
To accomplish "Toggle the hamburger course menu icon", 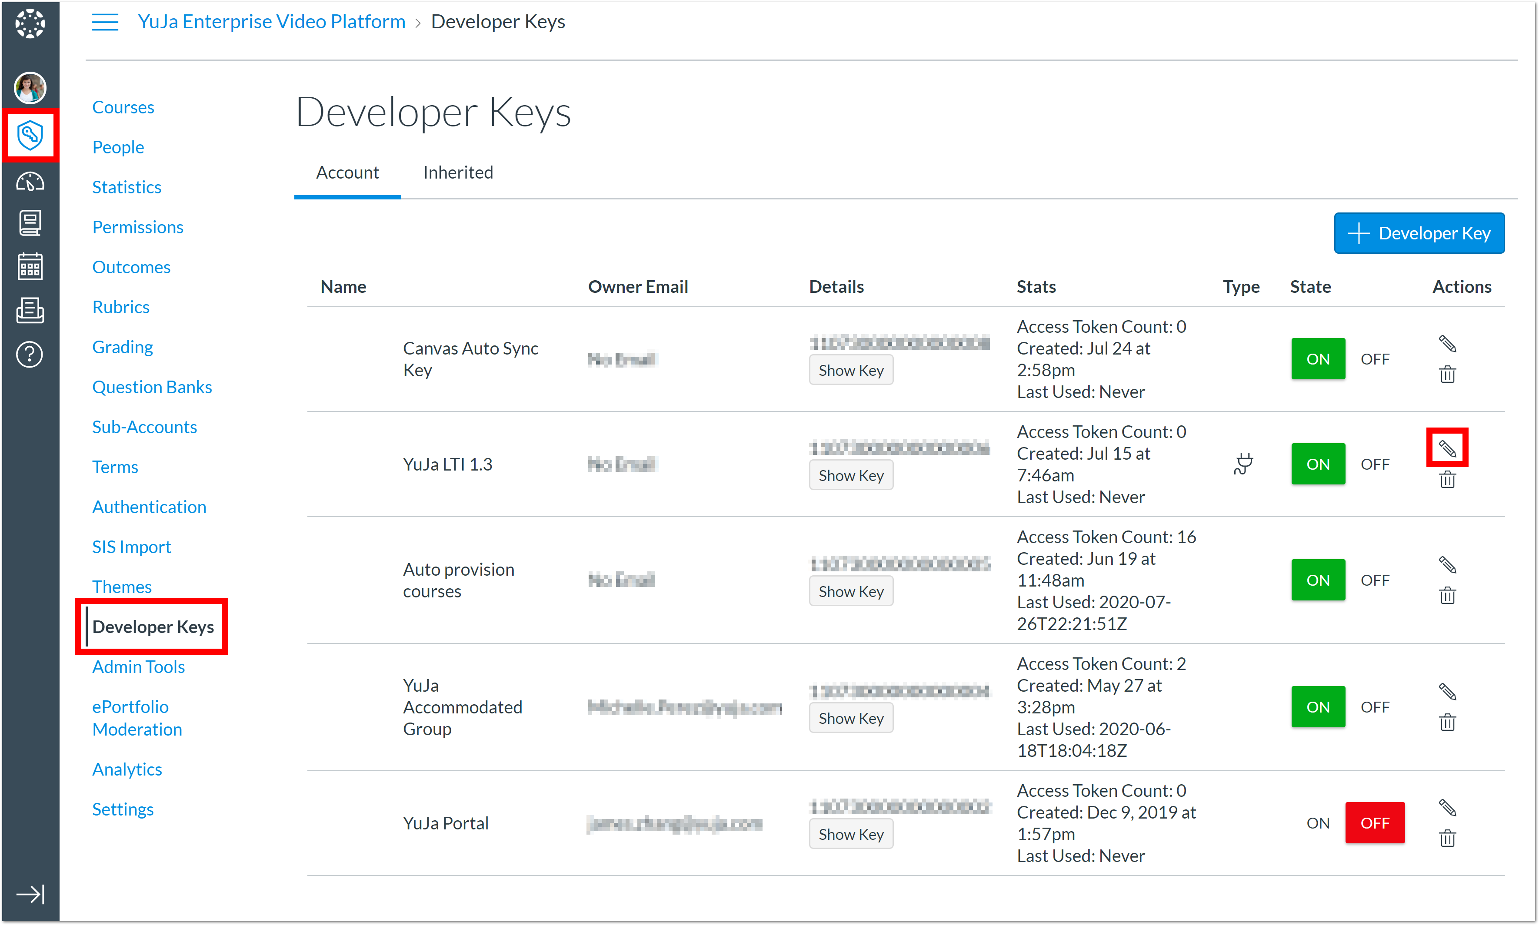I will 105,23.
